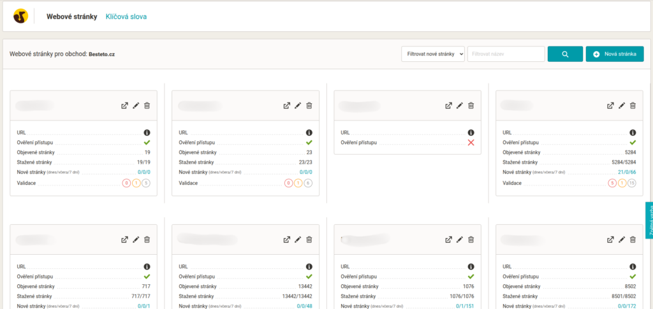Viewport: 653px width, 309px height.
Task: Click the pencil icon on the 8502 pages card
Action: [622, 240]
